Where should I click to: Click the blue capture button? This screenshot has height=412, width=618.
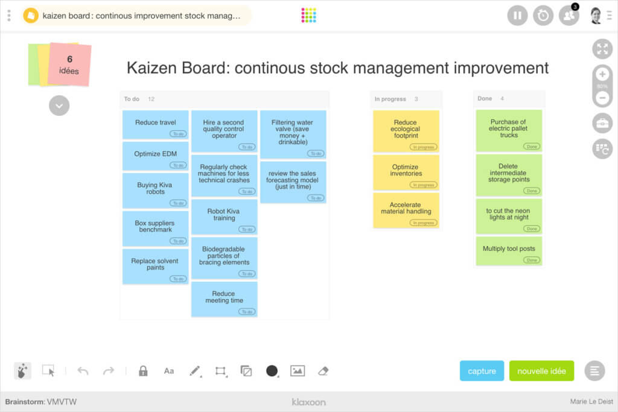pos(482,371)
